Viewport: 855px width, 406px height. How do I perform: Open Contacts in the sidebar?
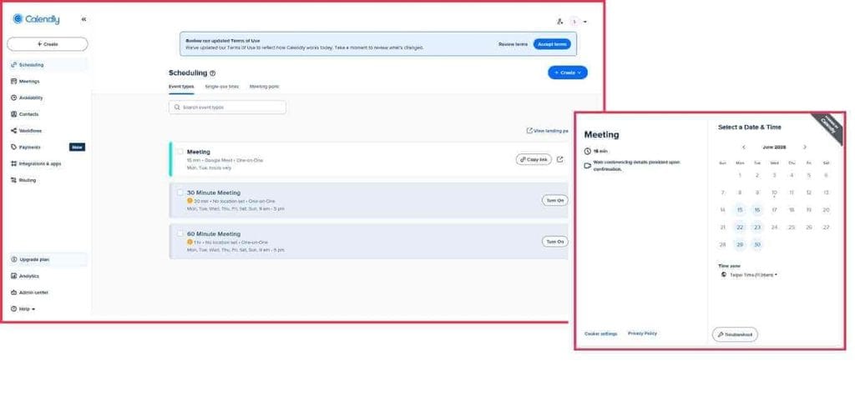tap(48, 114)
